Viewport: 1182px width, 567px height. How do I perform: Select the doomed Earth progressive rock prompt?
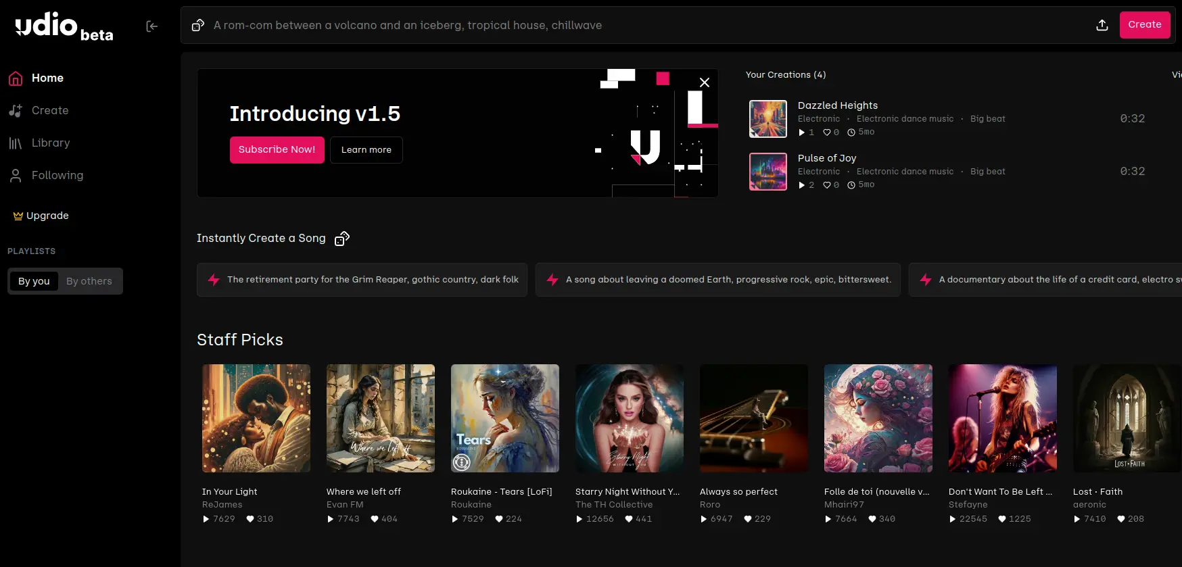click(718, 280)
